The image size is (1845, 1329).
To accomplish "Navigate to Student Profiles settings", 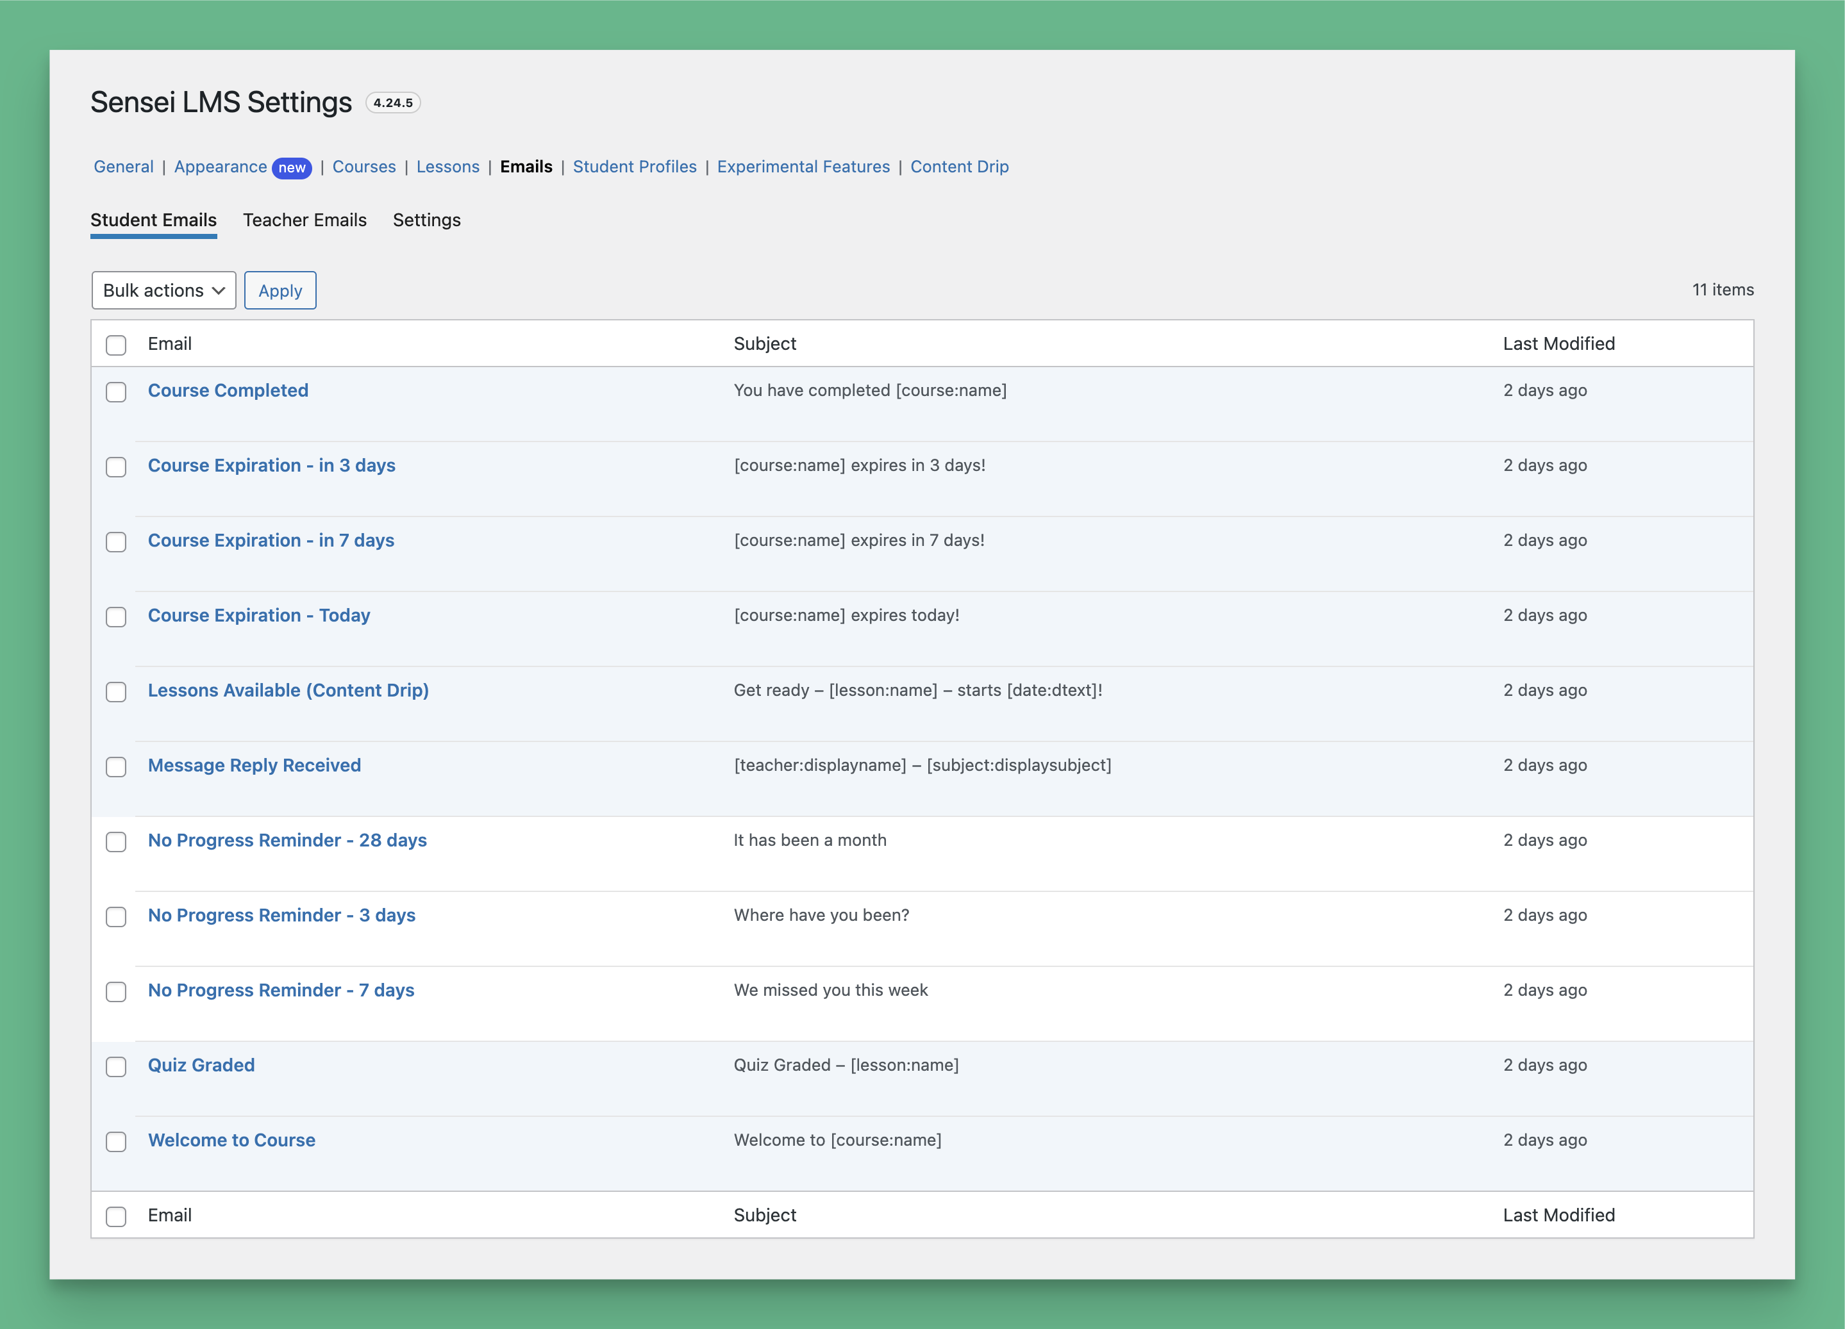I will coord(635,166).
